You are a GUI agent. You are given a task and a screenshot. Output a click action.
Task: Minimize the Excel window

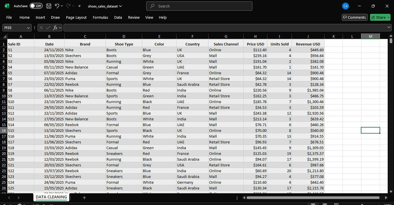360,6
